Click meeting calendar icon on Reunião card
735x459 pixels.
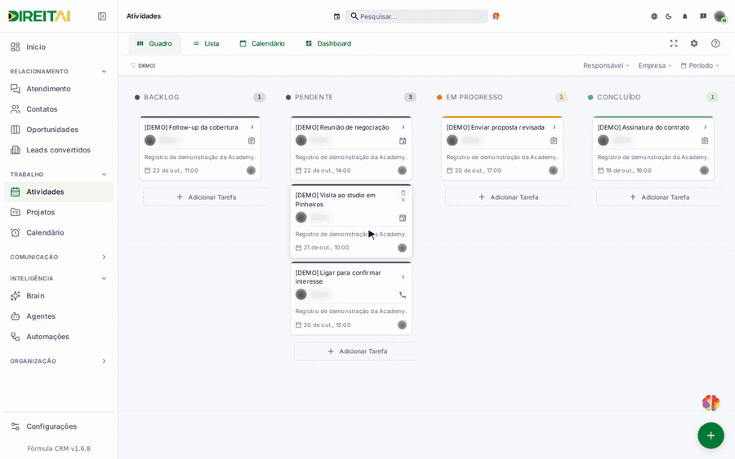tap(403, 141)
